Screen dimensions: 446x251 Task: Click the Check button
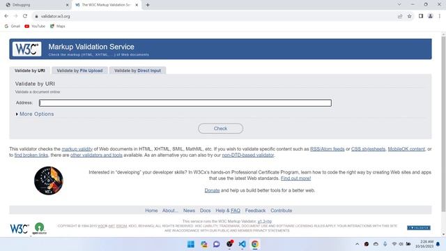pyautogui.click(x=220, y=128)
